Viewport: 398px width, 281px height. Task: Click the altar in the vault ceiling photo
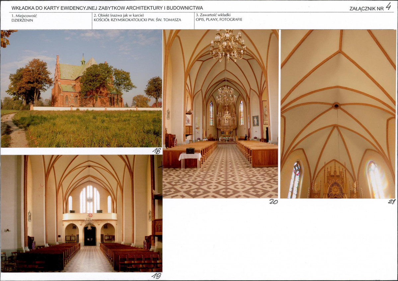click(335, 181)
